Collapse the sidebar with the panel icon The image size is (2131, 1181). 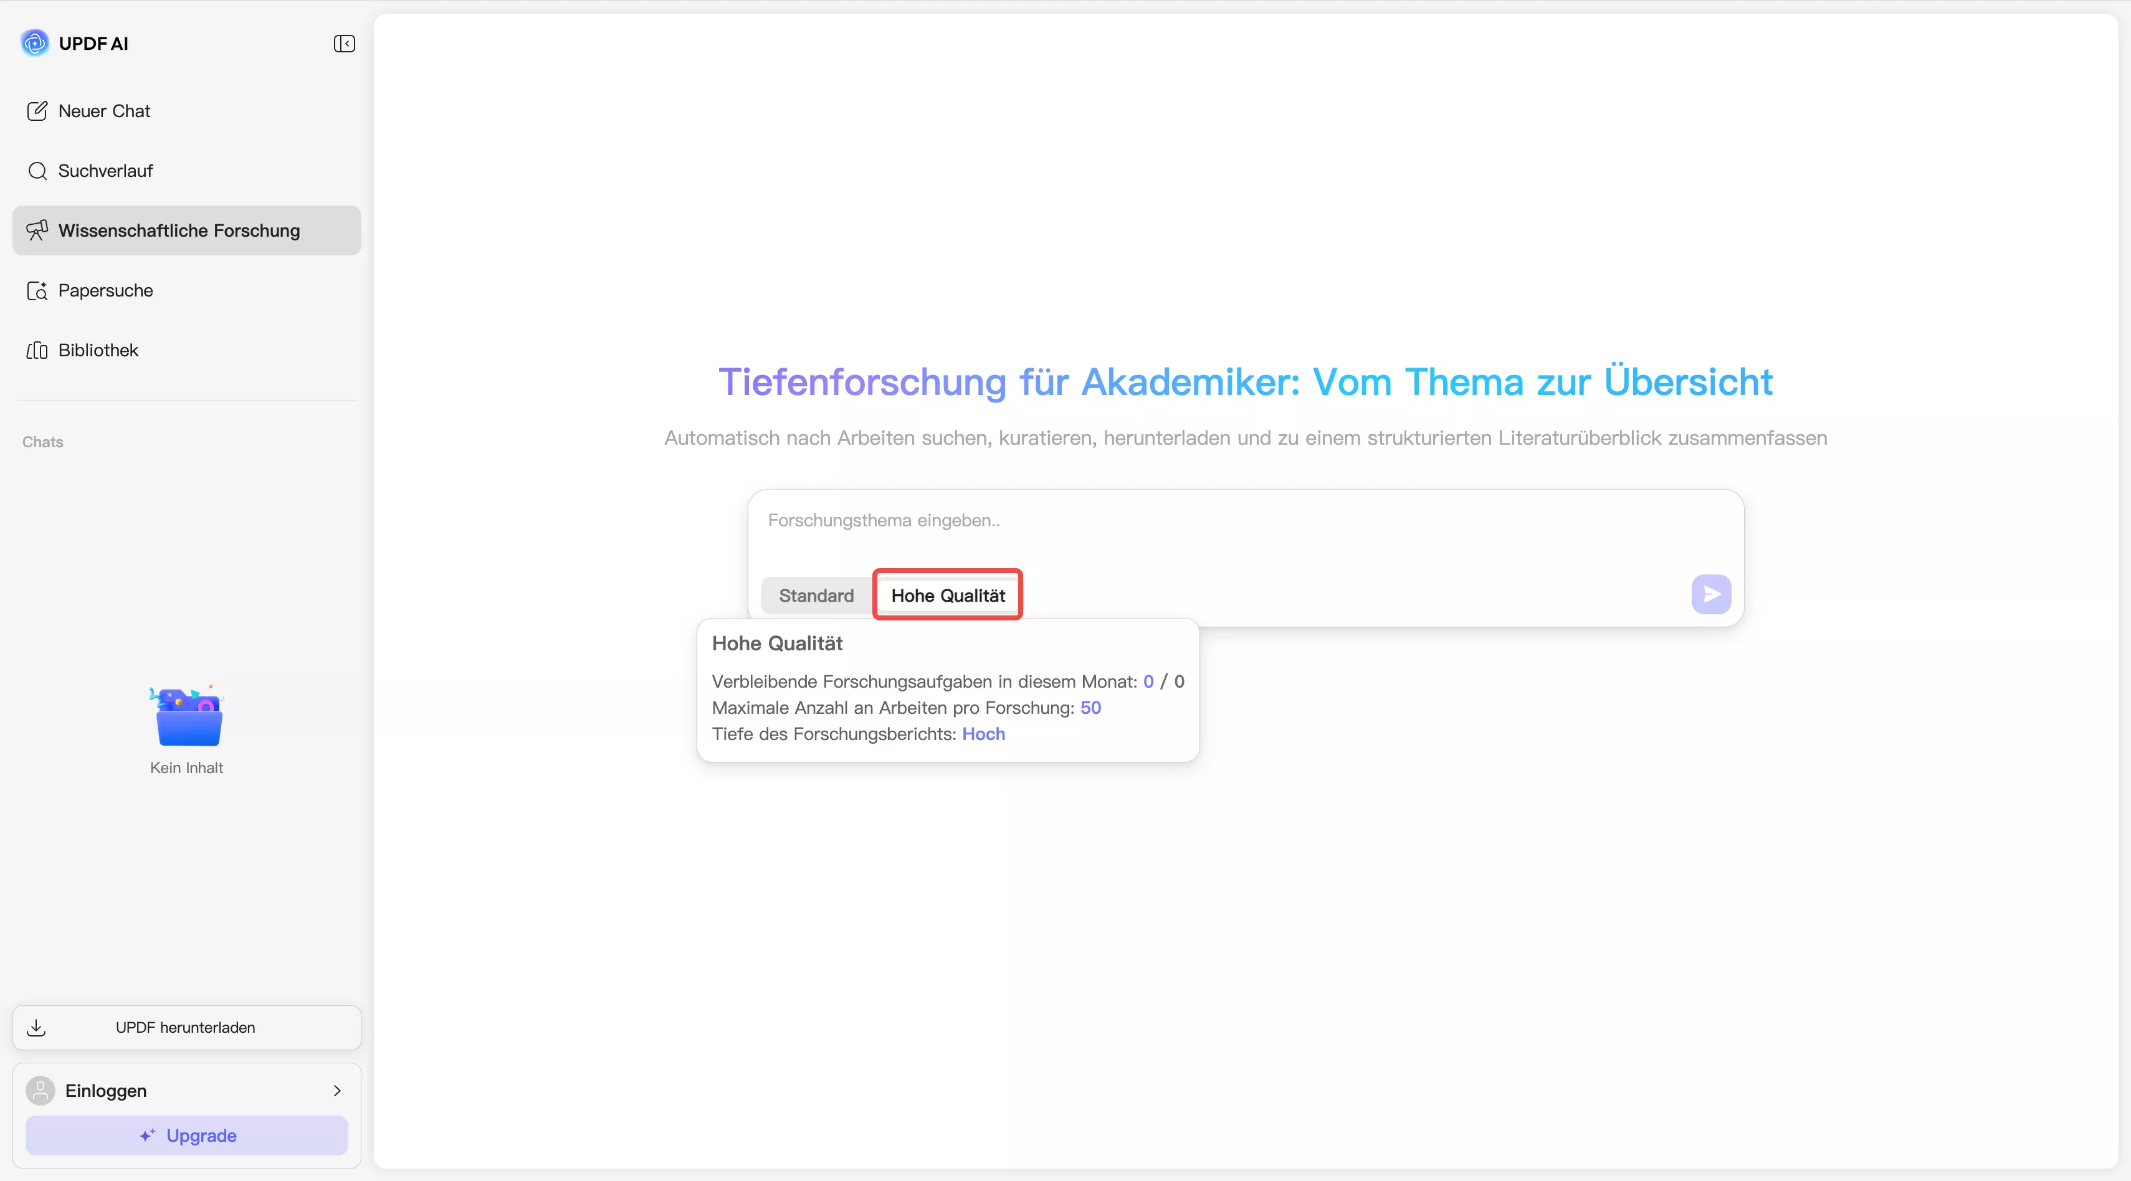(x=344, y=43)
